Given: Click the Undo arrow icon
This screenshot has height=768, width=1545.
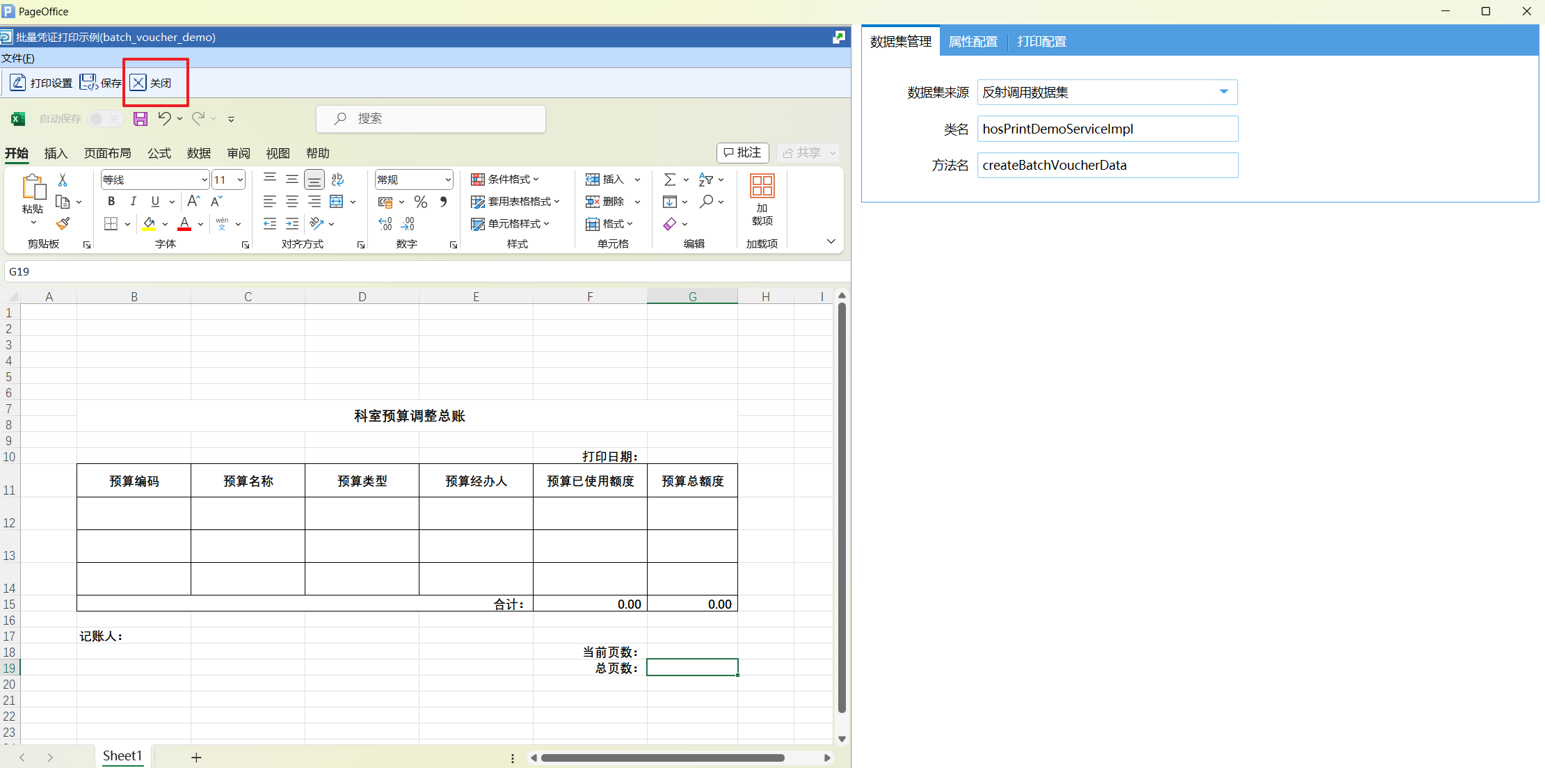Looking at the screenshot, I should coord(164,118).
